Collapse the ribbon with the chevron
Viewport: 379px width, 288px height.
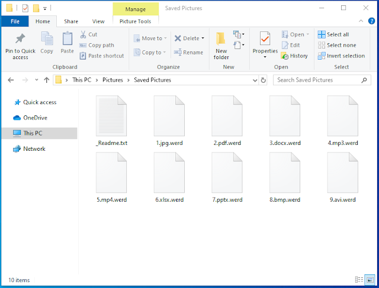361,21
